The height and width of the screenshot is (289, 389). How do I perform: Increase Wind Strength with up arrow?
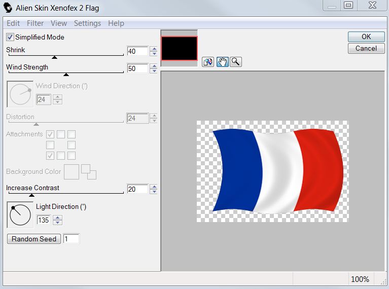coord(154,66)
